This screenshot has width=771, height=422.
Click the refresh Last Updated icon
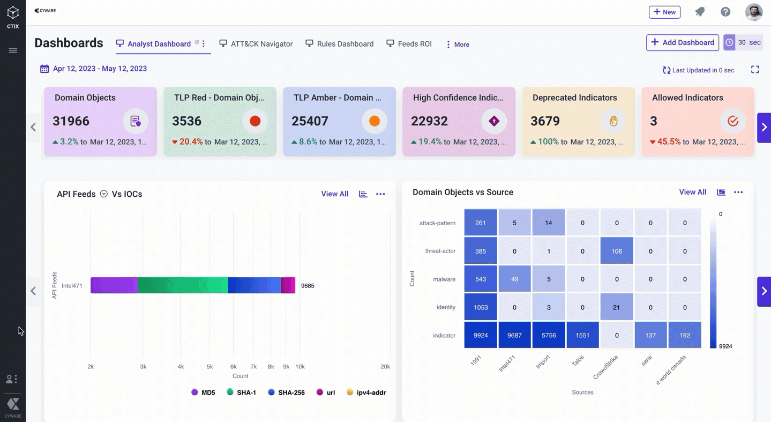point(667,70)
